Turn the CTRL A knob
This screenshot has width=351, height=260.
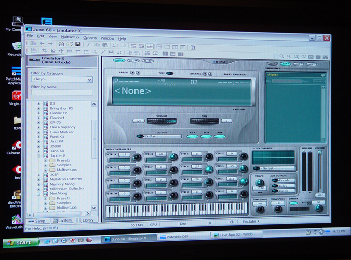pyautogui.click(x=137, y=158)
